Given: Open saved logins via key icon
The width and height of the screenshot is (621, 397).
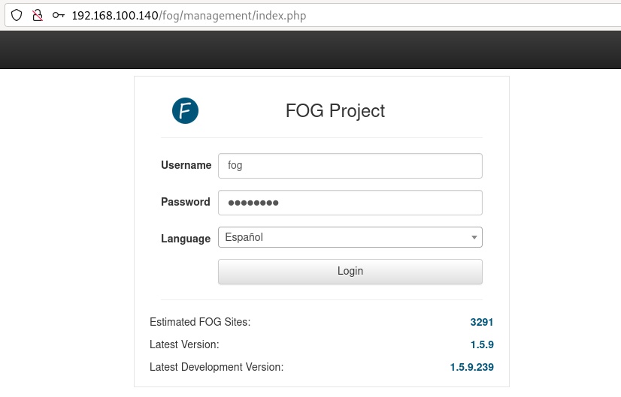Looking at the screenshot, I should tap(58, 15).
